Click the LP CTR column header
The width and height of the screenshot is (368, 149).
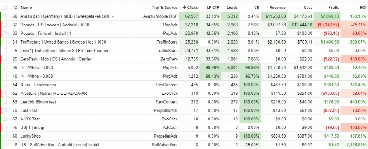click(x=213, y=7)
